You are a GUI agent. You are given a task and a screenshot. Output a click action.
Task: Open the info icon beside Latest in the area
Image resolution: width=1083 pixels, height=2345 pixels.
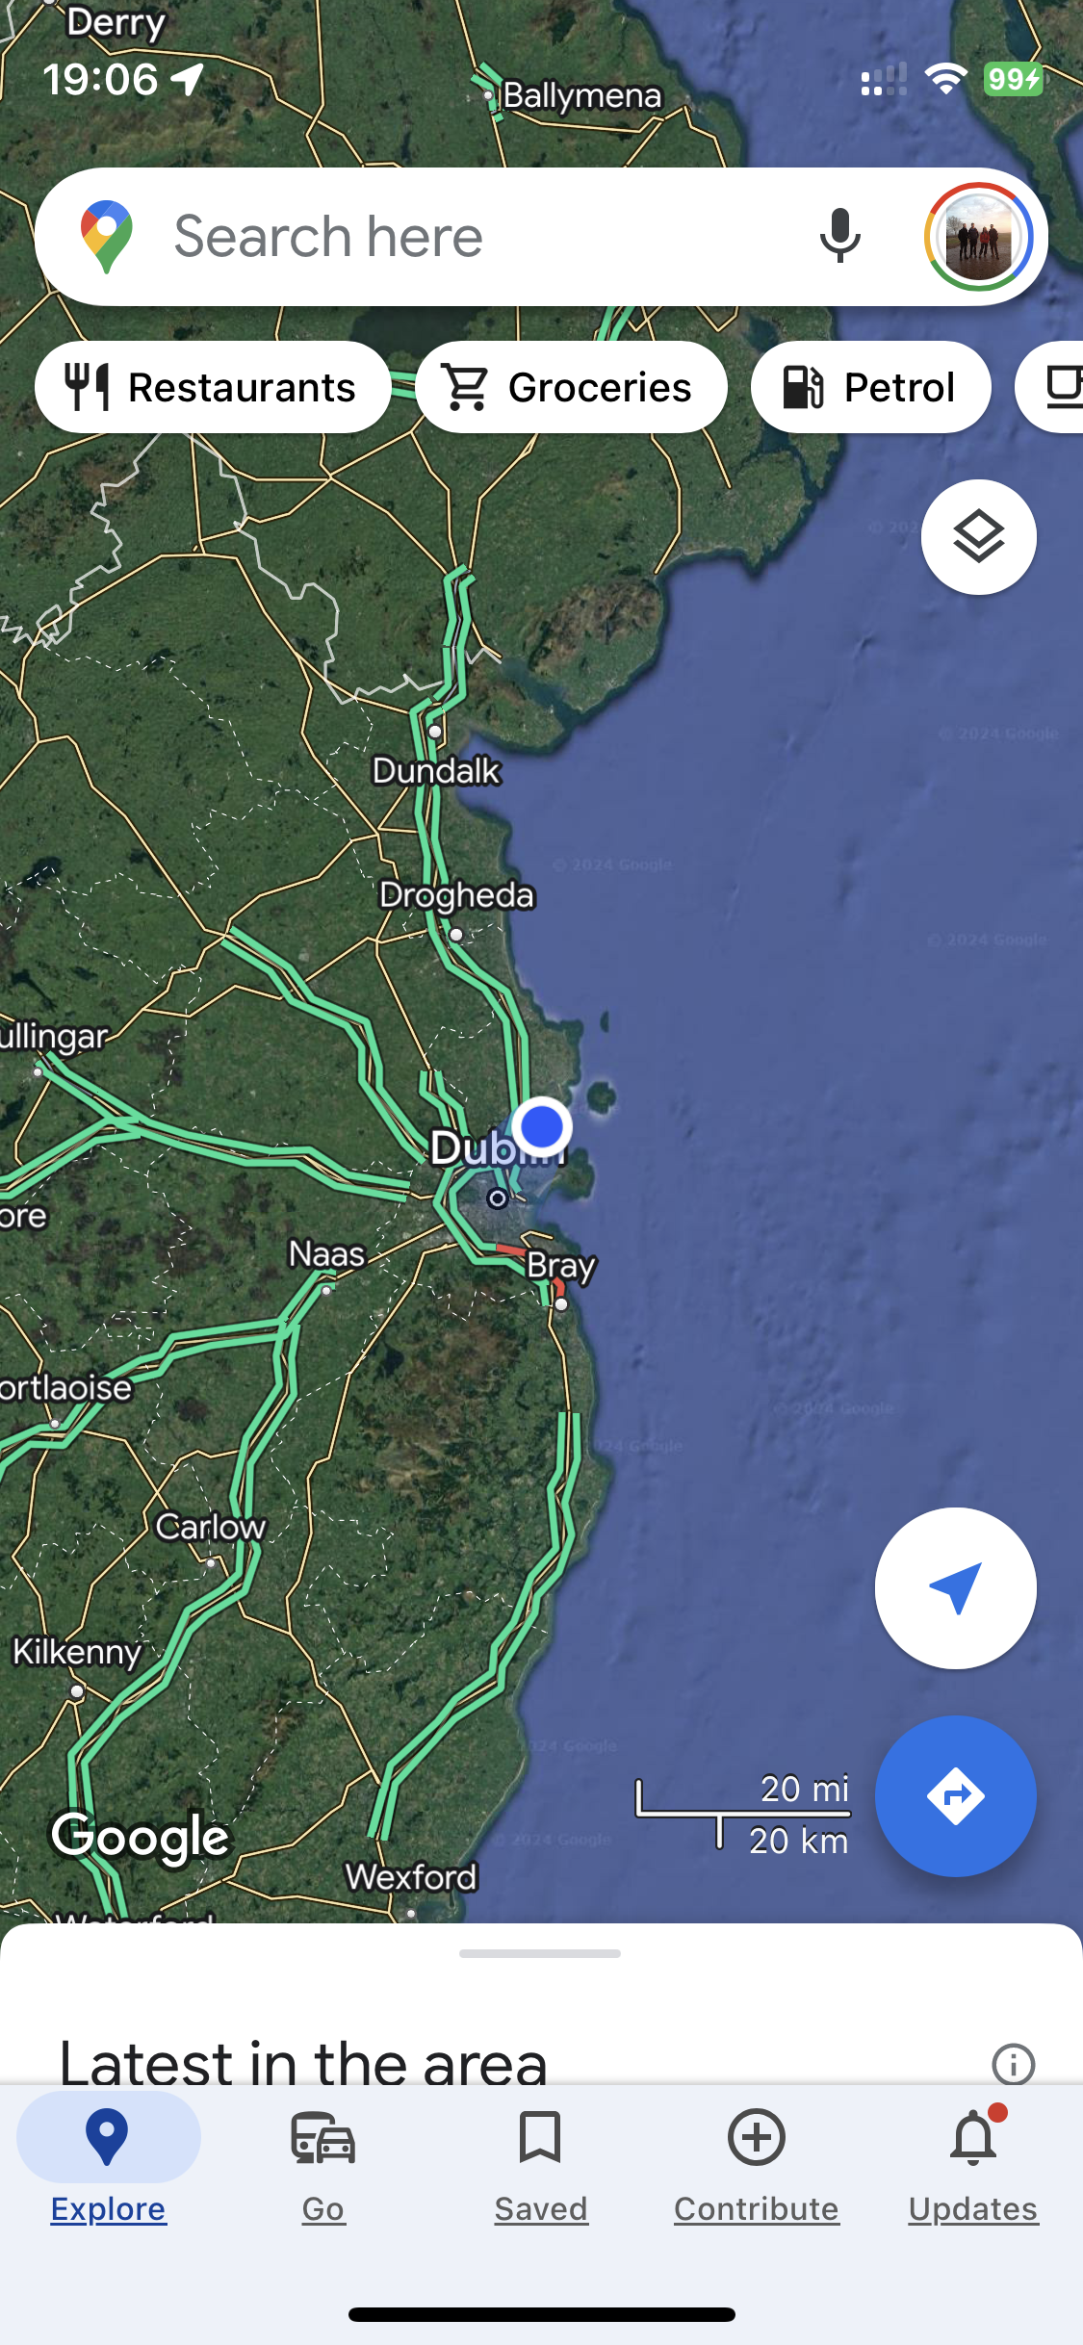point(1013,2063)
